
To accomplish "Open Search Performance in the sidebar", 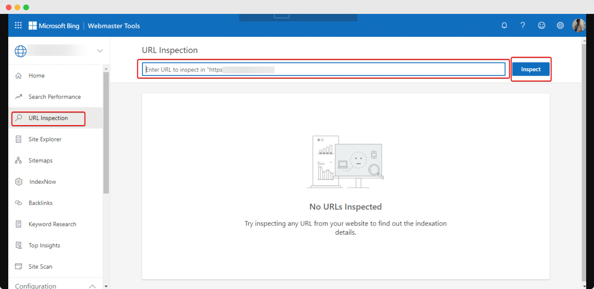I will (54, 97).
